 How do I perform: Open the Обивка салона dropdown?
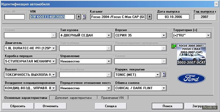coord(164,88)
